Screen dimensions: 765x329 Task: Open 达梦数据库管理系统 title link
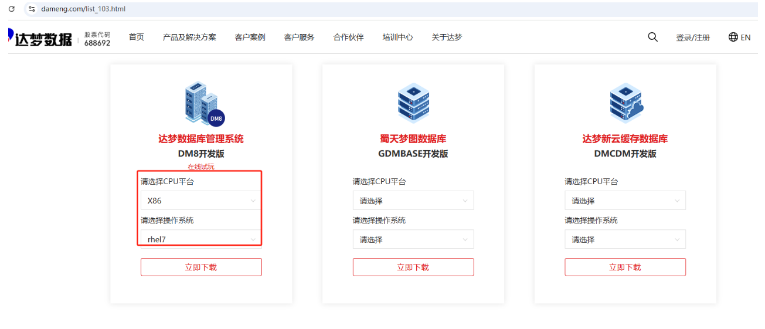(x=201, y=139)
